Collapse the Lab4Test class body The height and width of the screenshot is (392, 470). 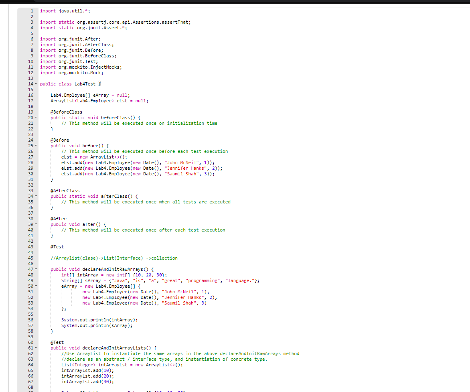click(x=35, y=84)
